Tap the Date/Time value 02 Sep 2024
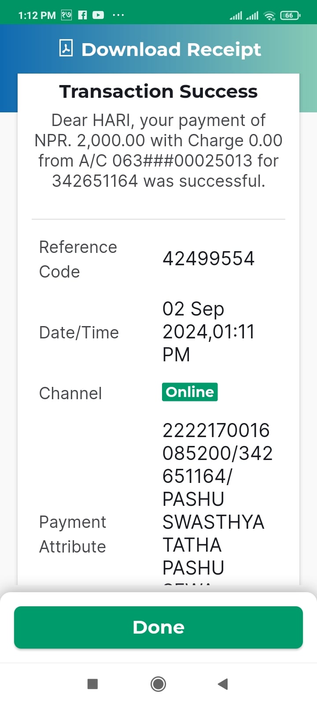The width and height of the screenshot is (317, 705). pyautogui.click(x=209, y=320)
